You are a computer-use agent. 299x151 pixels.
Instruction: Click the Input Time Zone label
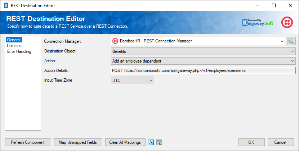tap(59, 80)
